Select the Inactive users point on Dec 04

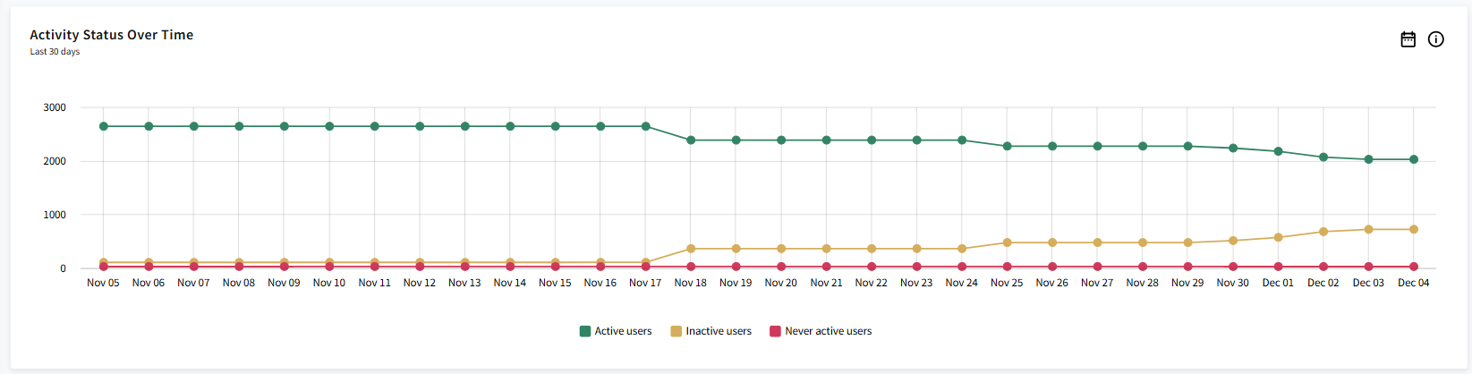click(x=1414, y=230)
